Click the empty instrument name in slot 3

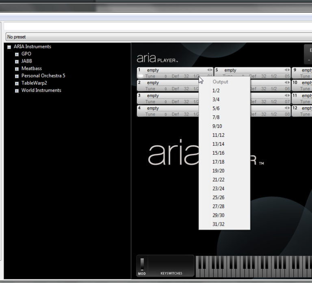coord(153,95)
